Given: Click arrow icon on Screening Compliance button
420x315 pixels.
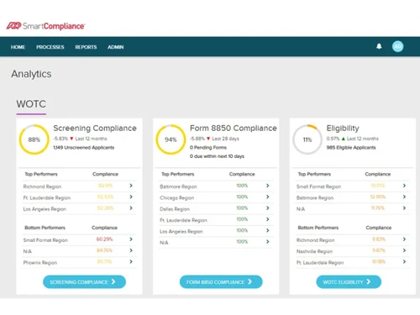Looking at the screenshot, I should [x=113, y=281].
